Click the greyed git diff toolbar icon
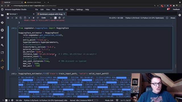This screenshot has height=102, width=182. tap(64, 18)
